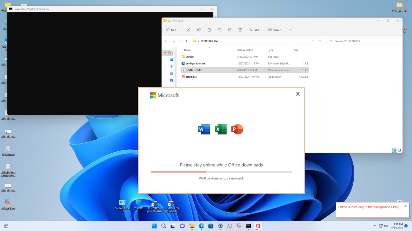This screenshot has height=231, width=412.
Task: Expand the breadcrumb chevron before 2021RETAILX64
Action: tap(198, 41)
